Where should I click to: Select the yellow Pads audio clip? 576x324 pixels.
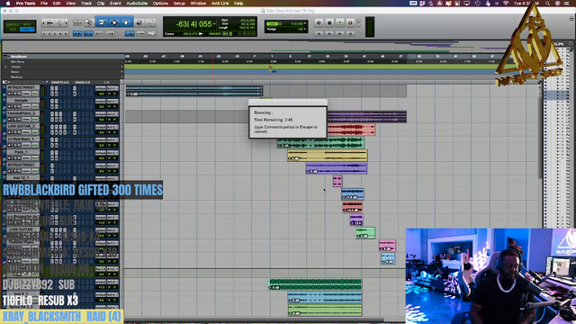328,156
